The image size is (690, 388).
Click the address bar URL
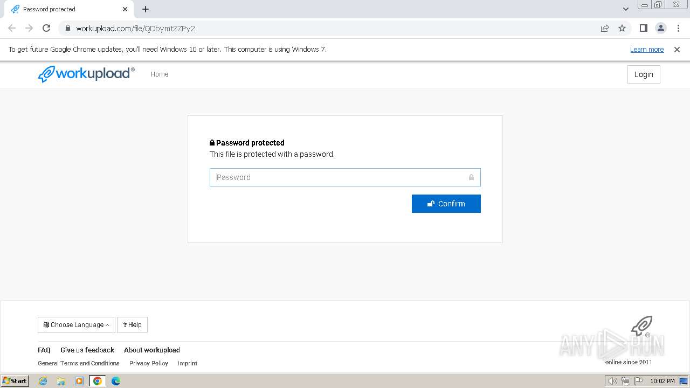coord(135,29)
